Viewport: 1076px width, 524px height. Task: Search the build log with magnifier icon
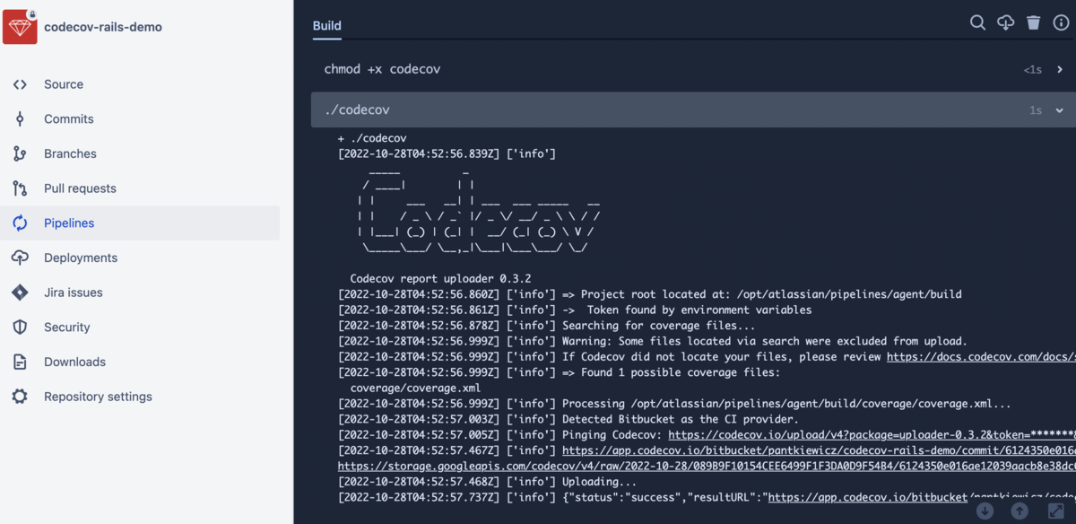tap(978, 22)
